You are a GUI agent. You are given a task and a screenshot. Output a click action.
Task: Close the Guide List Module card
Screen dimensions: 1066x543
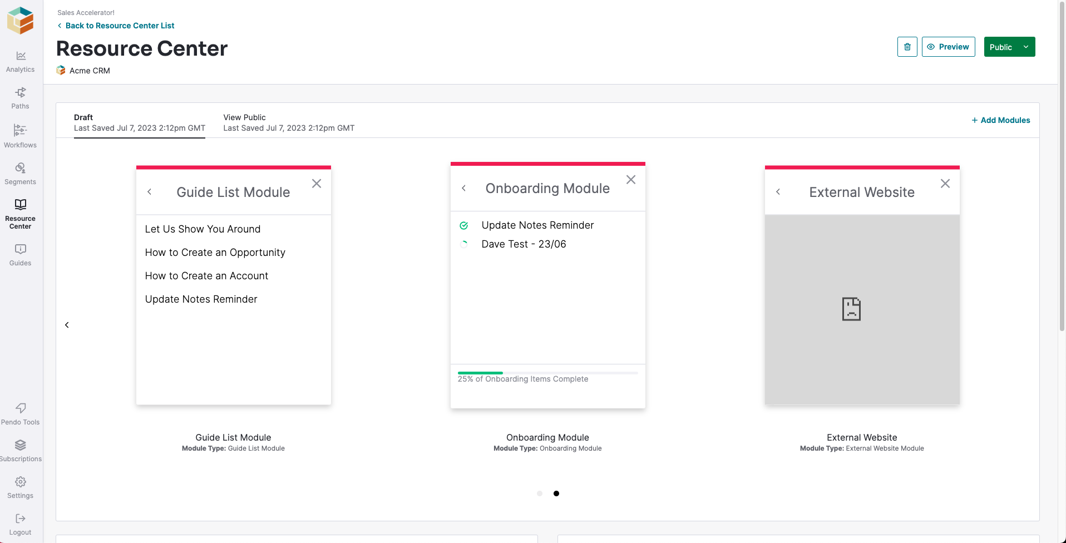317,184
